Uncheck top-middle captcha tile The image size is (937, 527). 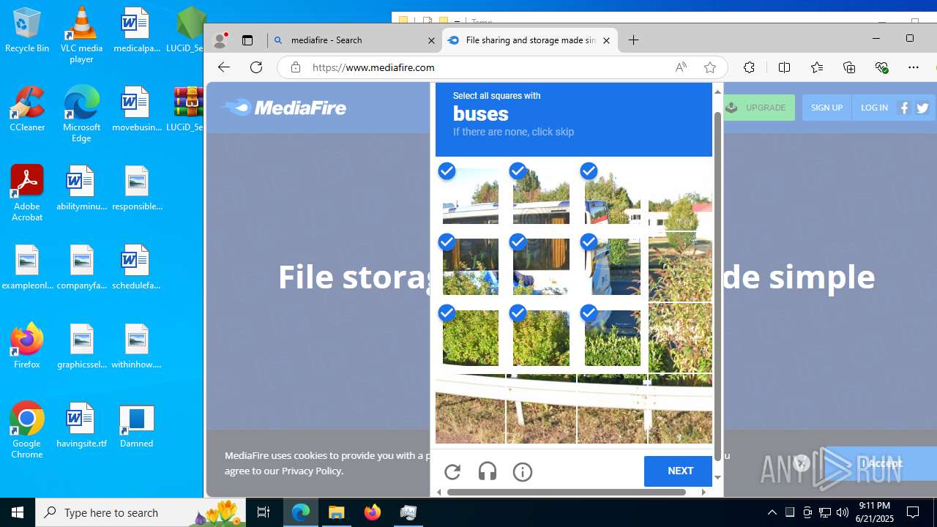[541, 195]
